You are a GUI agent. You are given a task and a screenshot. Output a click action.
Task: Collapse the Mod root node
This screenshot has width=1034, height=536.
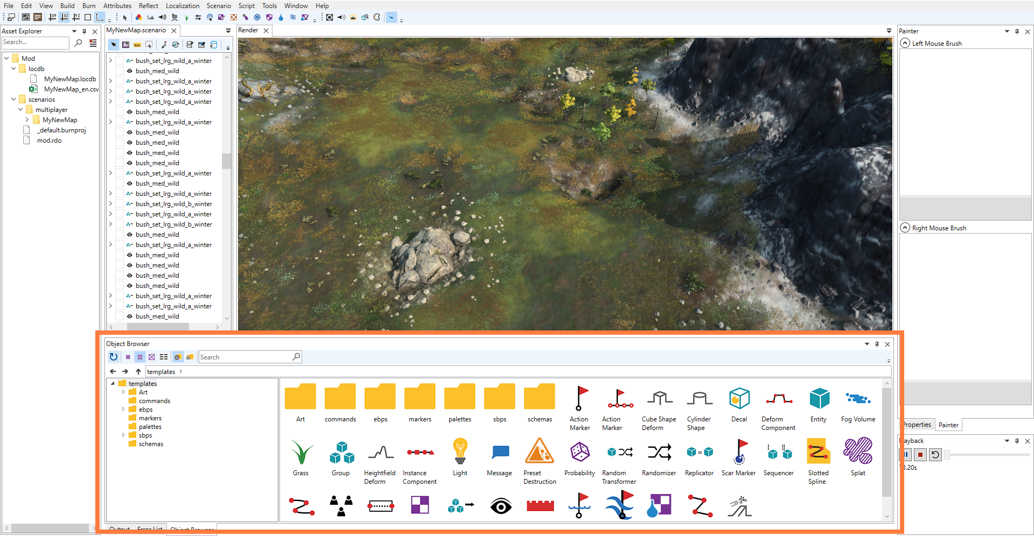(6, 58)
